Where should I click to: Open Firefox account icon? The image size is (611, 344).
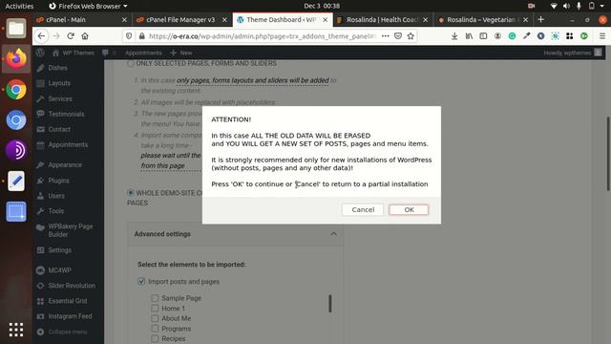[497, 36]
